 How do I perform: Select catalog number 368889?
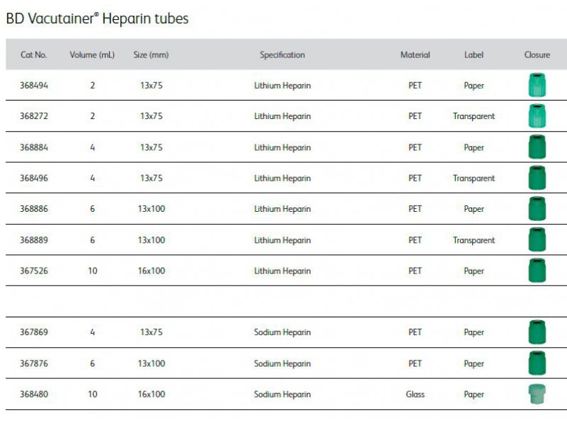pos(33,240)
